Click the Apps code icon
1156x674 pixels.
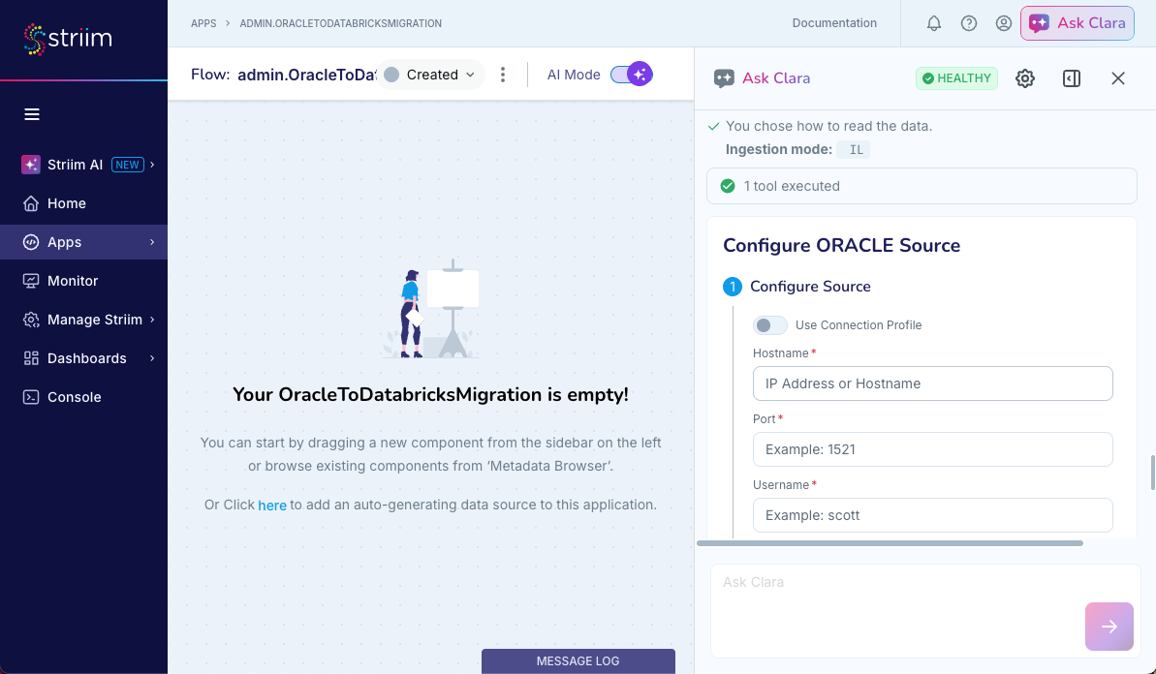pyautogui.click(x=31, y=241)
